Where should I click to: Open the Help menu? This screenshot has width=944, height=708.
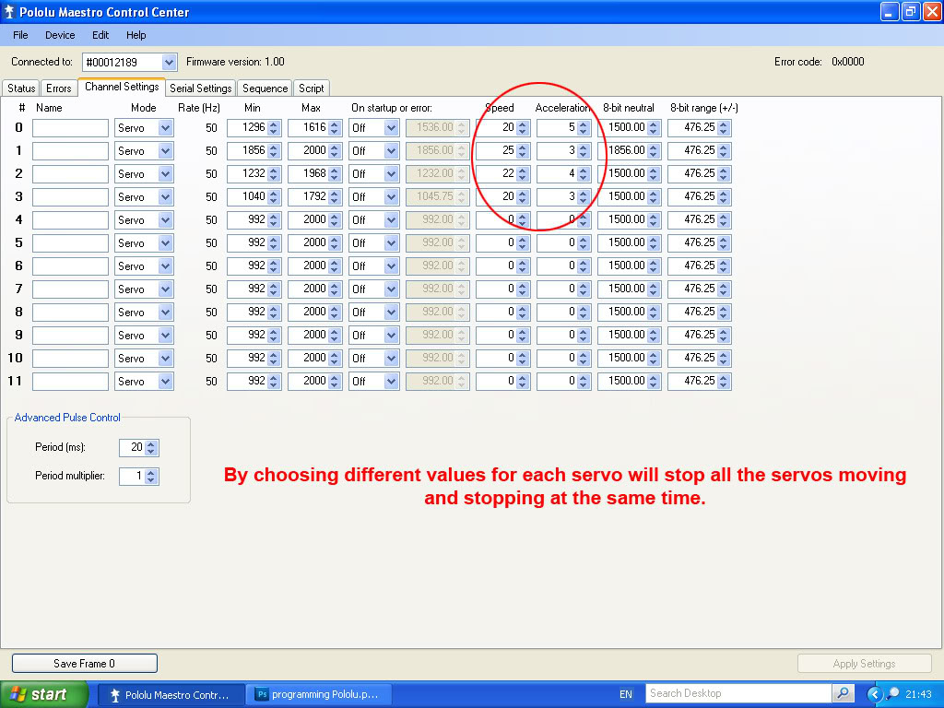[136, 35]
